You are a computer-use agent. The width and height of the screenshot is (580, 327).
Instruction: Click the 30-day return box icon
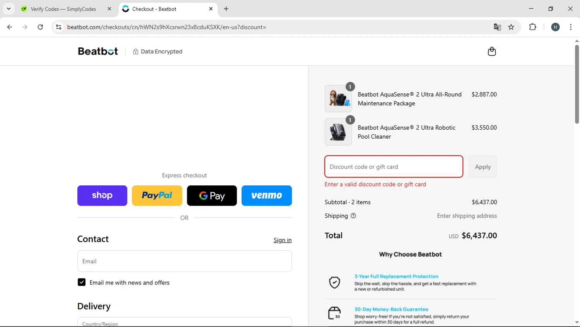(334, 313)
